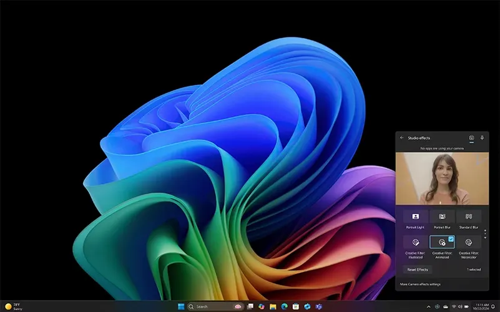Open the clock showing 11:11 AM
Screen dimensions: 500x312
481,307
